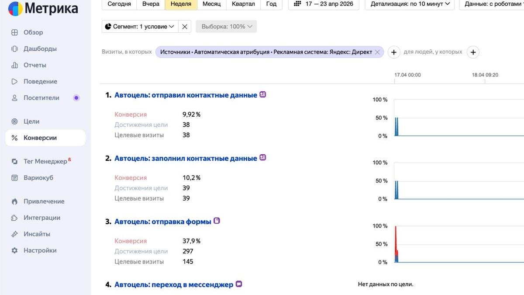Select the Сегодня period tab
The image size is (524, 295).
click(x=119, y=4)
